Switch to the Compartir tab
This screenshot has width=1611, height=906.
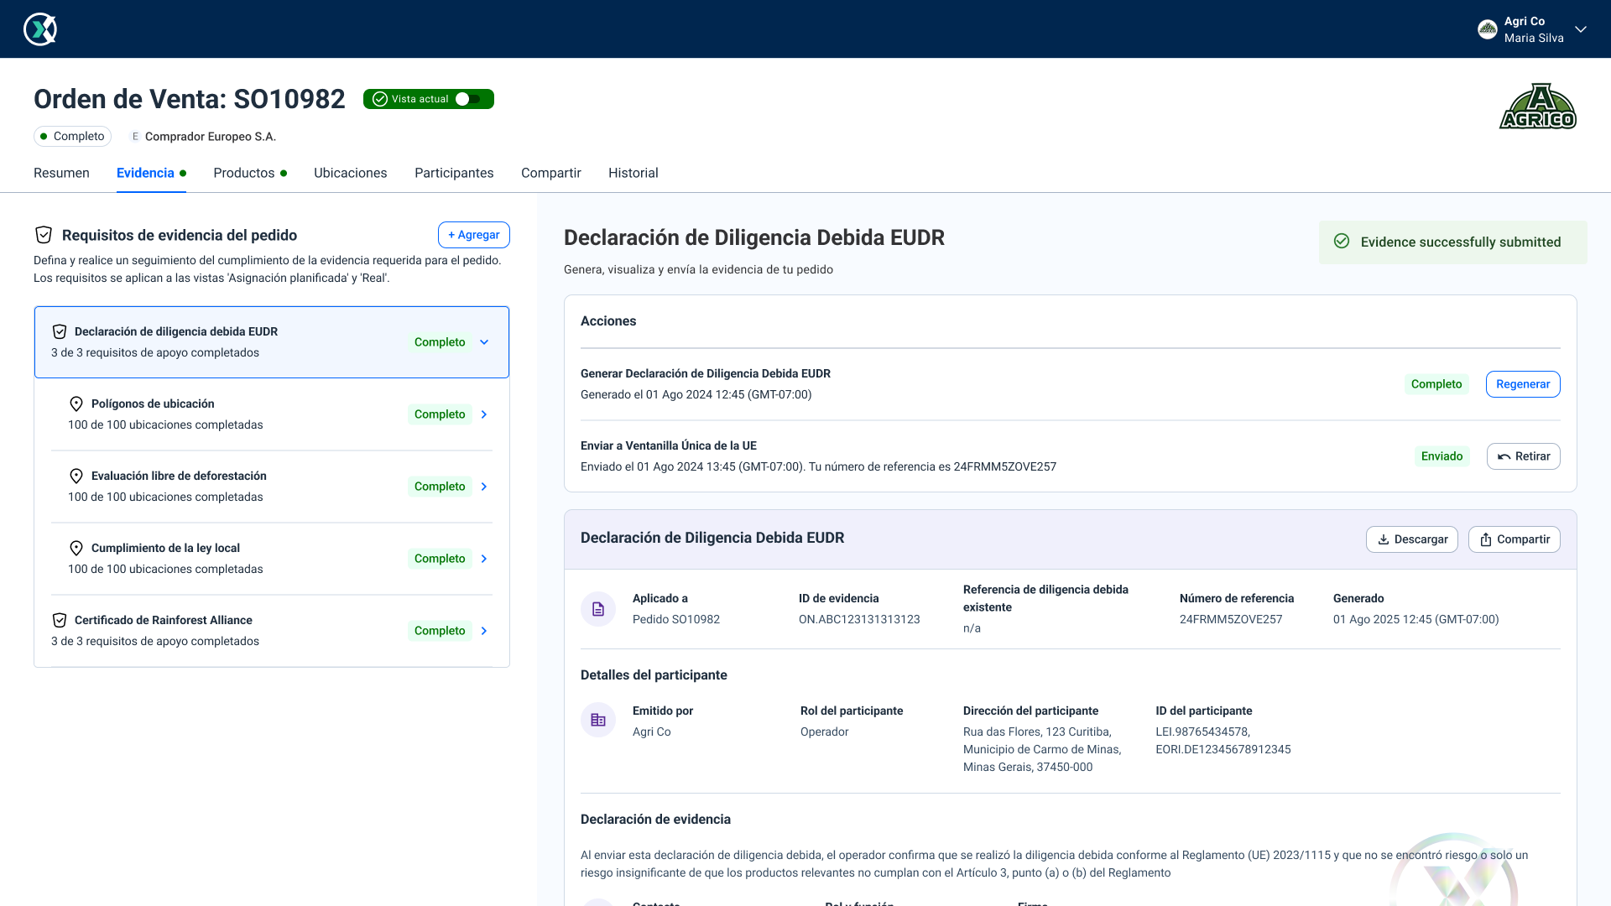(x=551, y=173)
